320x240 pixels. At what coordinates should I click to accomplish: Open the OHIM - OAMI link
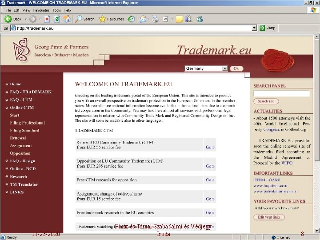click(267, 180)
